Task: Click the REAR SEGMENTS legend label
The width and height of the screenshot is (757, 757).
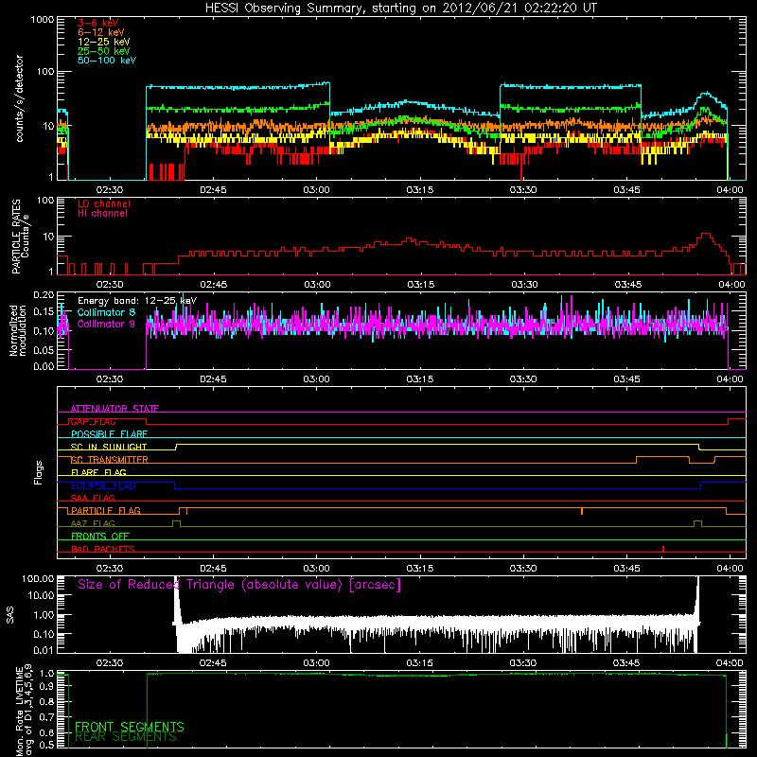Action: coord(126,737)
